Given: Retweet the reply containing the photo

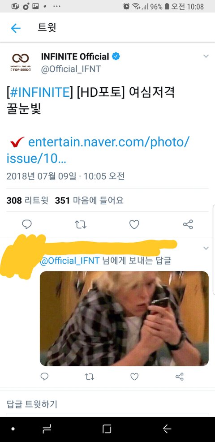Looking at the screenshot, I should click(x=89, y=376).
